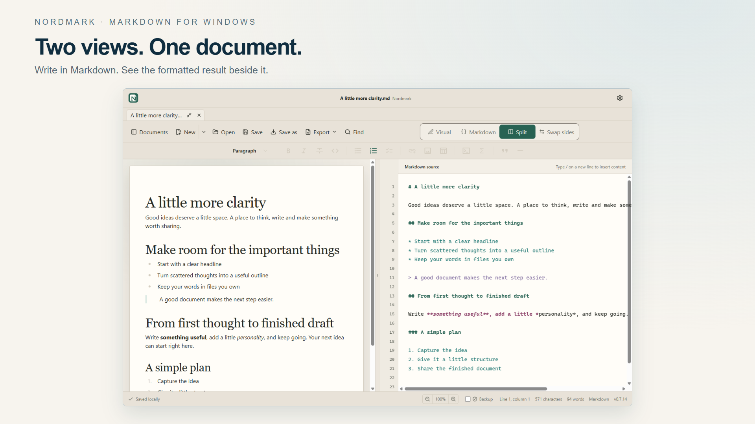Viewport: 755px width, 424px height.
Task: Click the 'Saved locally' status text
Action: (148, 399)
